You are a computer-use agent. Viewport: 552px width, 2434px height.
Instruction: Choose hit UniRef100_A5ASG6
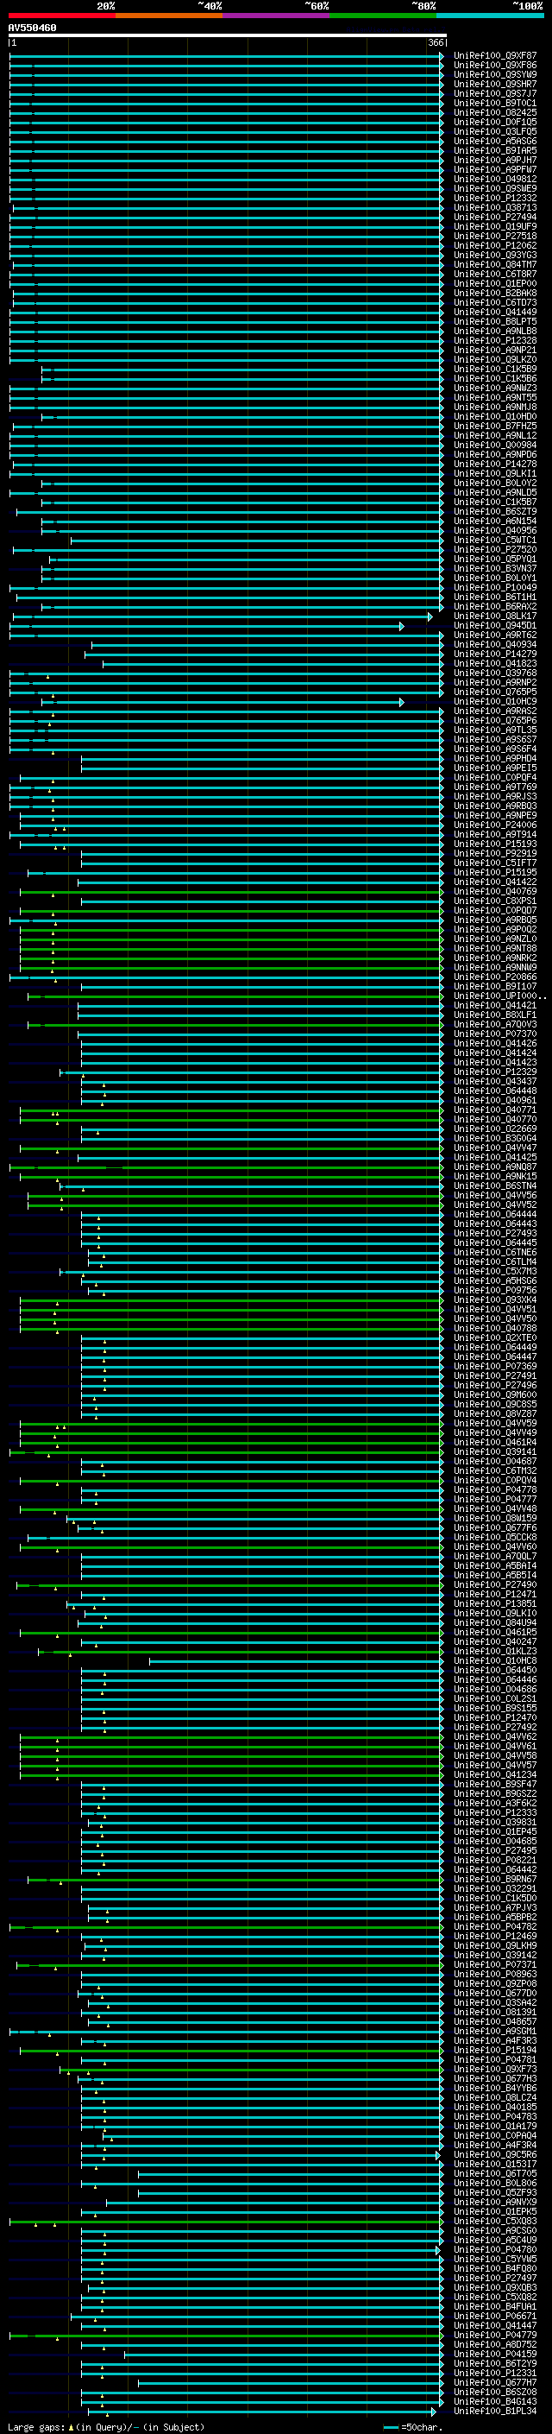coord(495,141)
